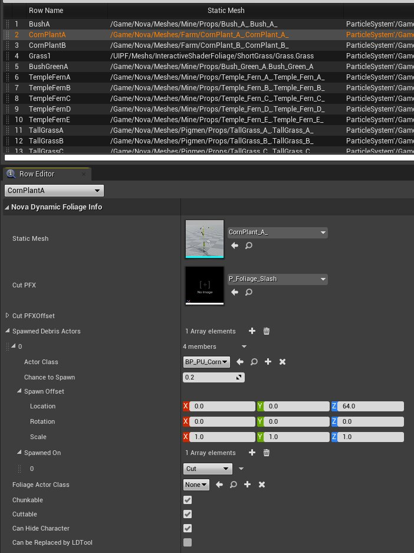Viewport: 414px width, 553px height.
Task: Expand the Cut PFXOffset property
Action: click(x=8, y=316)
